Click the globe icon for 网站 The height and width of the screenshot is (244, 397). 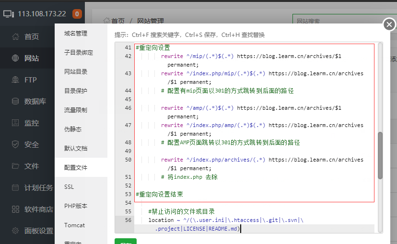tap(15, 58)
